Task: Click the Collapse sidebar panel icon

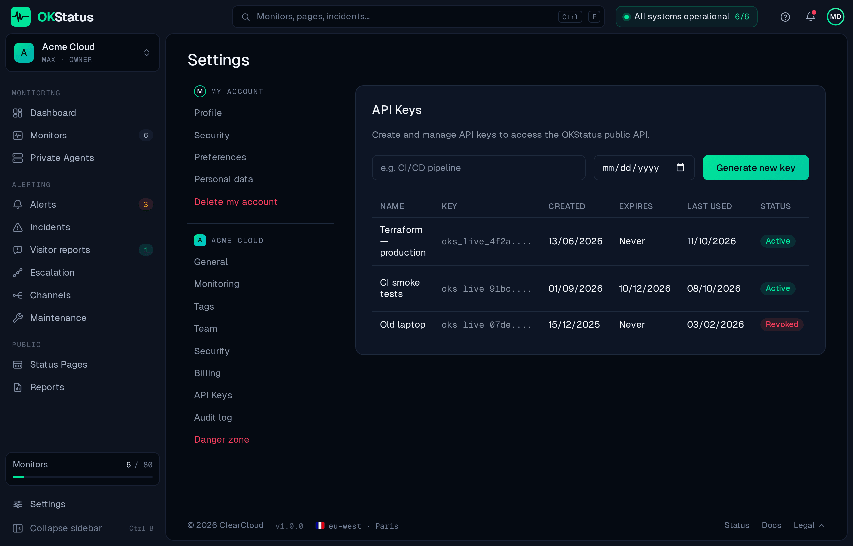Action: (17, 528)
